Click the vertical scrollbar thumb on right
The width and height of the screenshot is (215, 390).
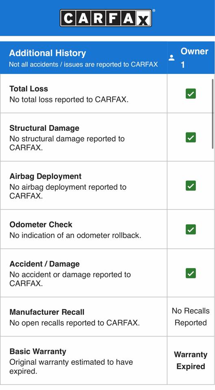[213, 114]
